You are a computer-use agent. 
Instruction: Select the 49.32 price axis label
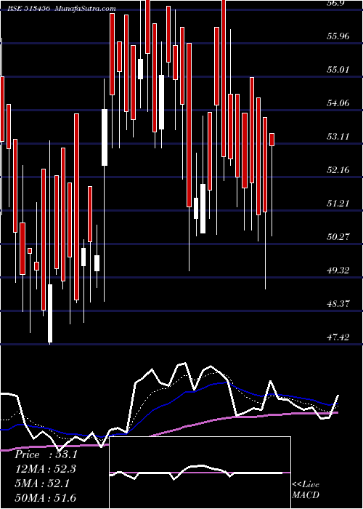pos(338,270)
